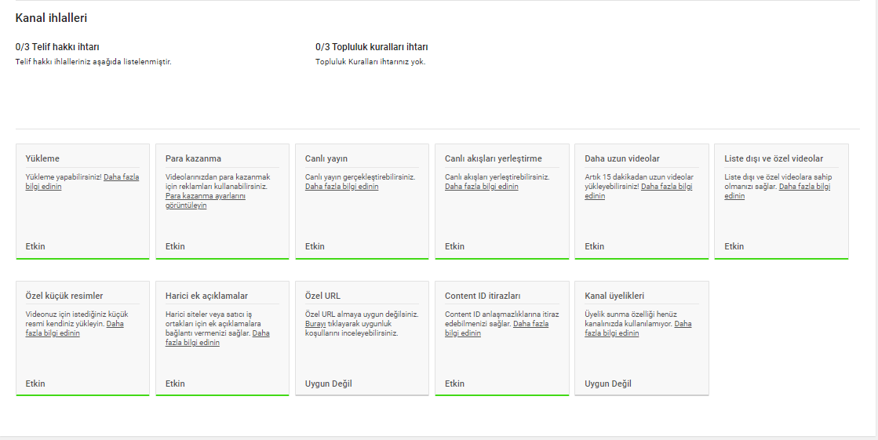Click the 'Canlı yayın' card title

coord(326,158)
